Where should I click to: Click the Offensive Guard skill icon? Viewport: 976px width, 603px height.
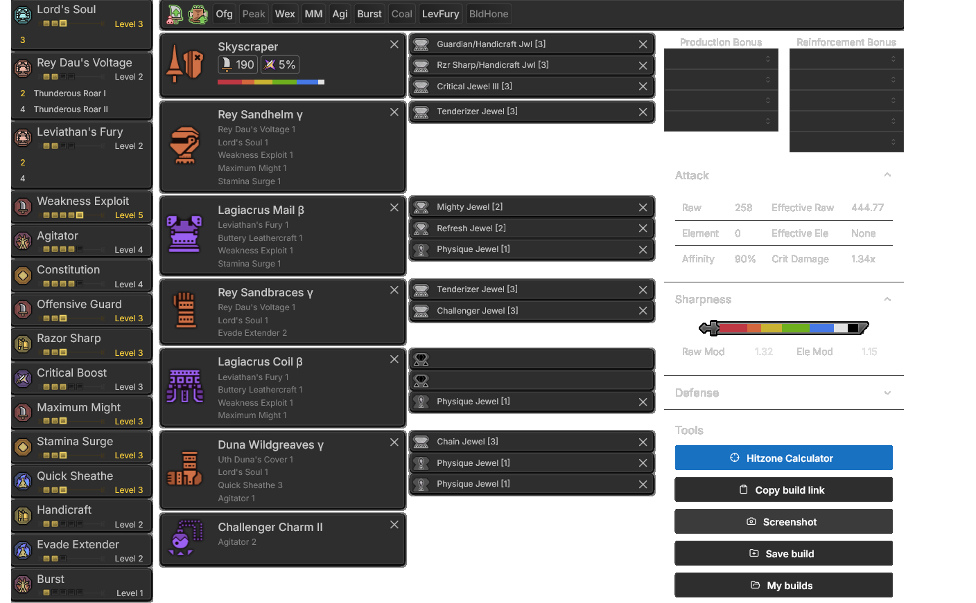click(23, 309)
